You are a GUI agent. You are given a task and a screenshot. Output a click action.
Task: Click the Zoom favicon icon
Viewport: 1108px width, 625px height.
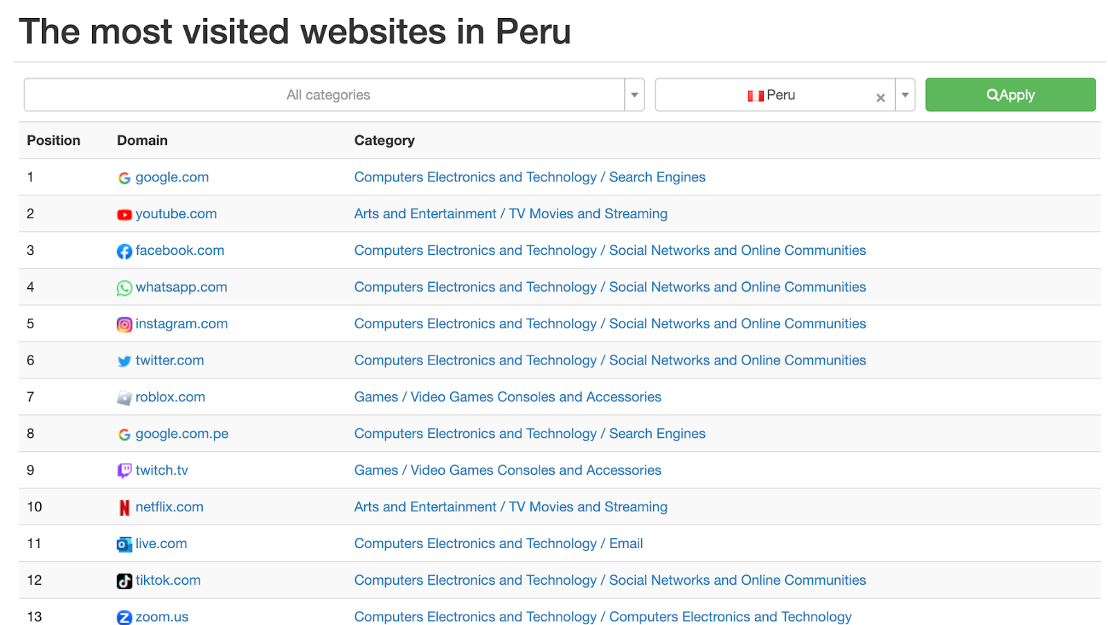click(124, 617)
